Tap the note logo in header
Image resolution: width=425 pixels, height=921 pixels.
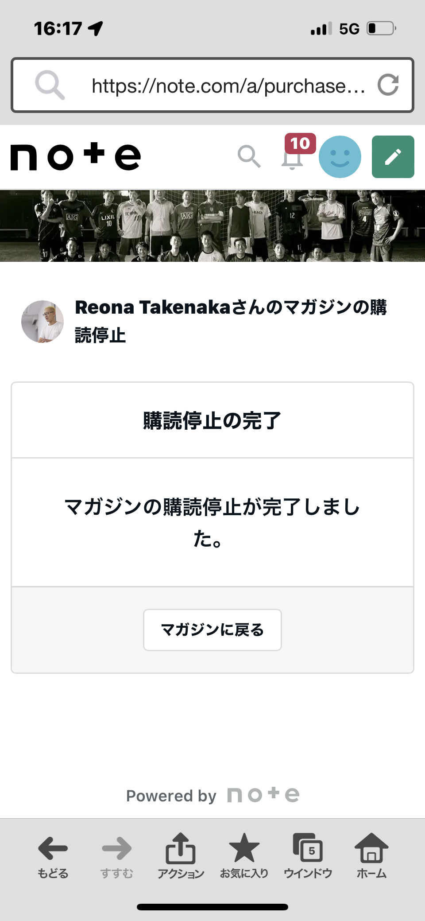coord(75,157)
